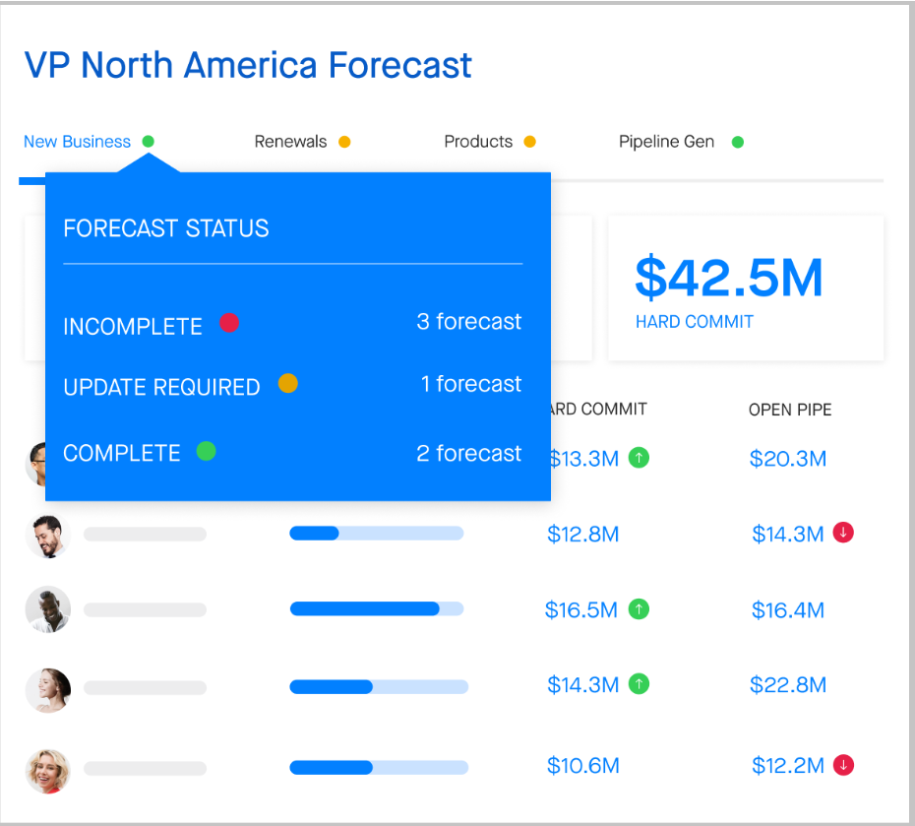Viewport: 915px width, 826px height.
Task: Click the green up arrow next to $14.3M hard commit
Action: (639, 683)
